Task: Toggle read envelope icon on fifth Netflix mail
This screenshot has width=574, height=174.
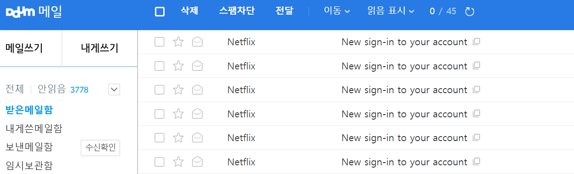Action: tap(198, 137)
